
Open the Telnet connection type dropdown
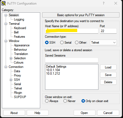click(x=103, y=43)
